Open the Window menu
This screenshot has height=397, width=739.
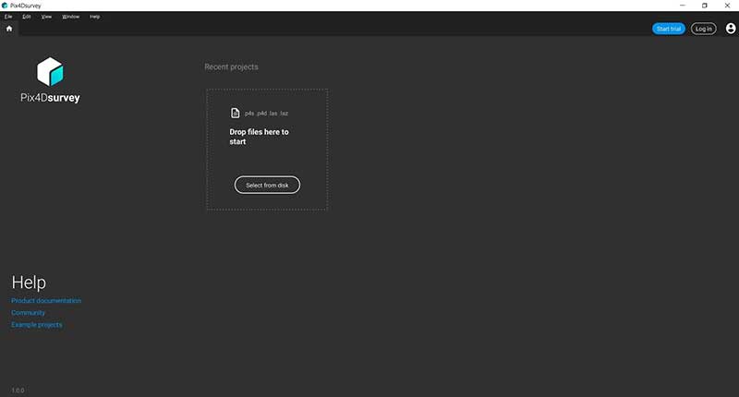(x=71, y=17)
